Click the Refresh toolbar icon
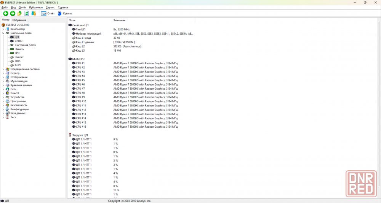 click(27, 14)
